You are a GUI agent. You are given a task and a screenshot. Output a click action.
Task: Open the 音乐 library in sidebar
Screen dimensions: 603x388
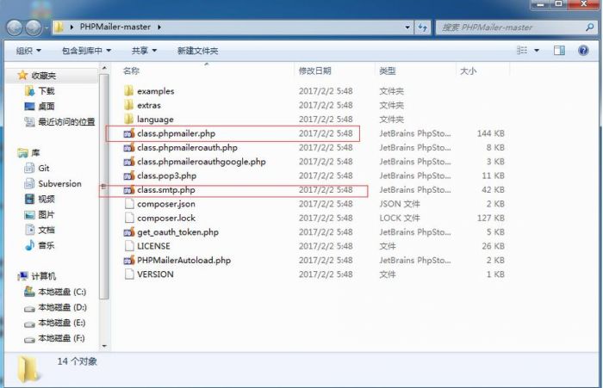(40, 245)
